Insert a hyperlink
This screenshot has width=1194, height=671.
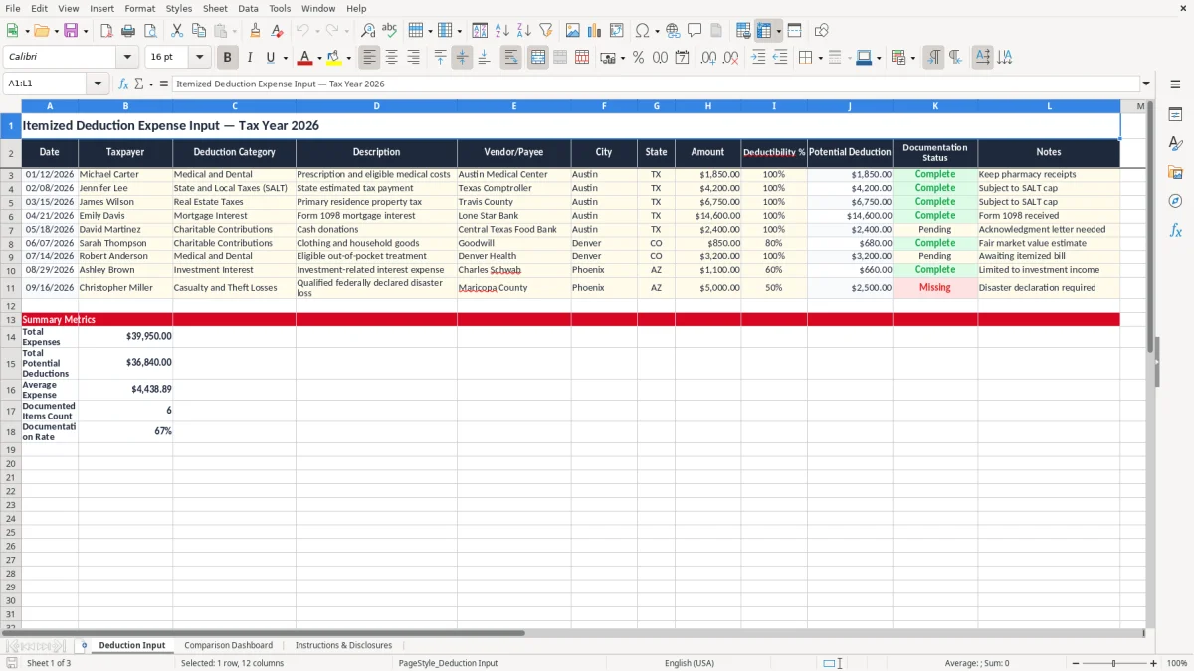(673, 31)
